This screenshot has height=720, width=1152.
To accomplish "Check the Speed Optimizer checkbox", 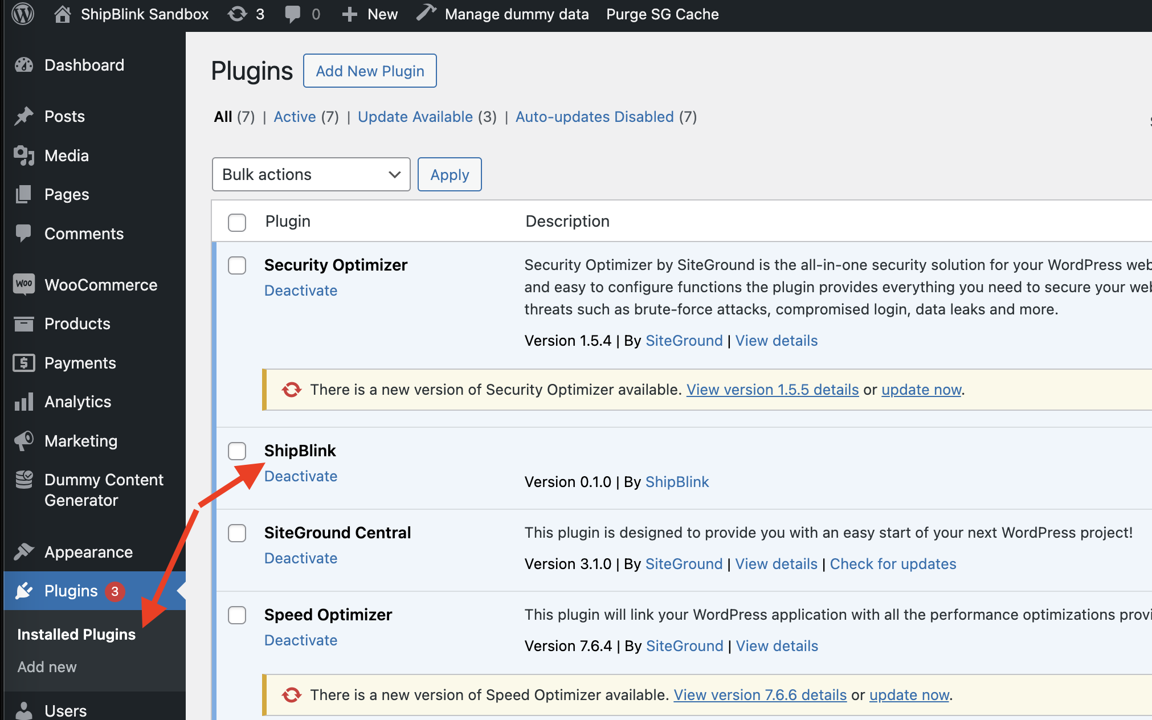I will (237, 615).
